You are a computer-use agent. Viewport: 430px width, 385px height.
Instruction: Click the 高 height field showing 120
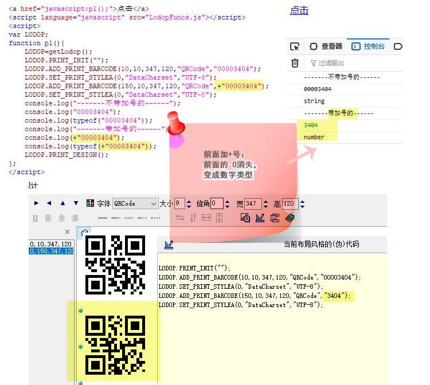coord(290,203)
